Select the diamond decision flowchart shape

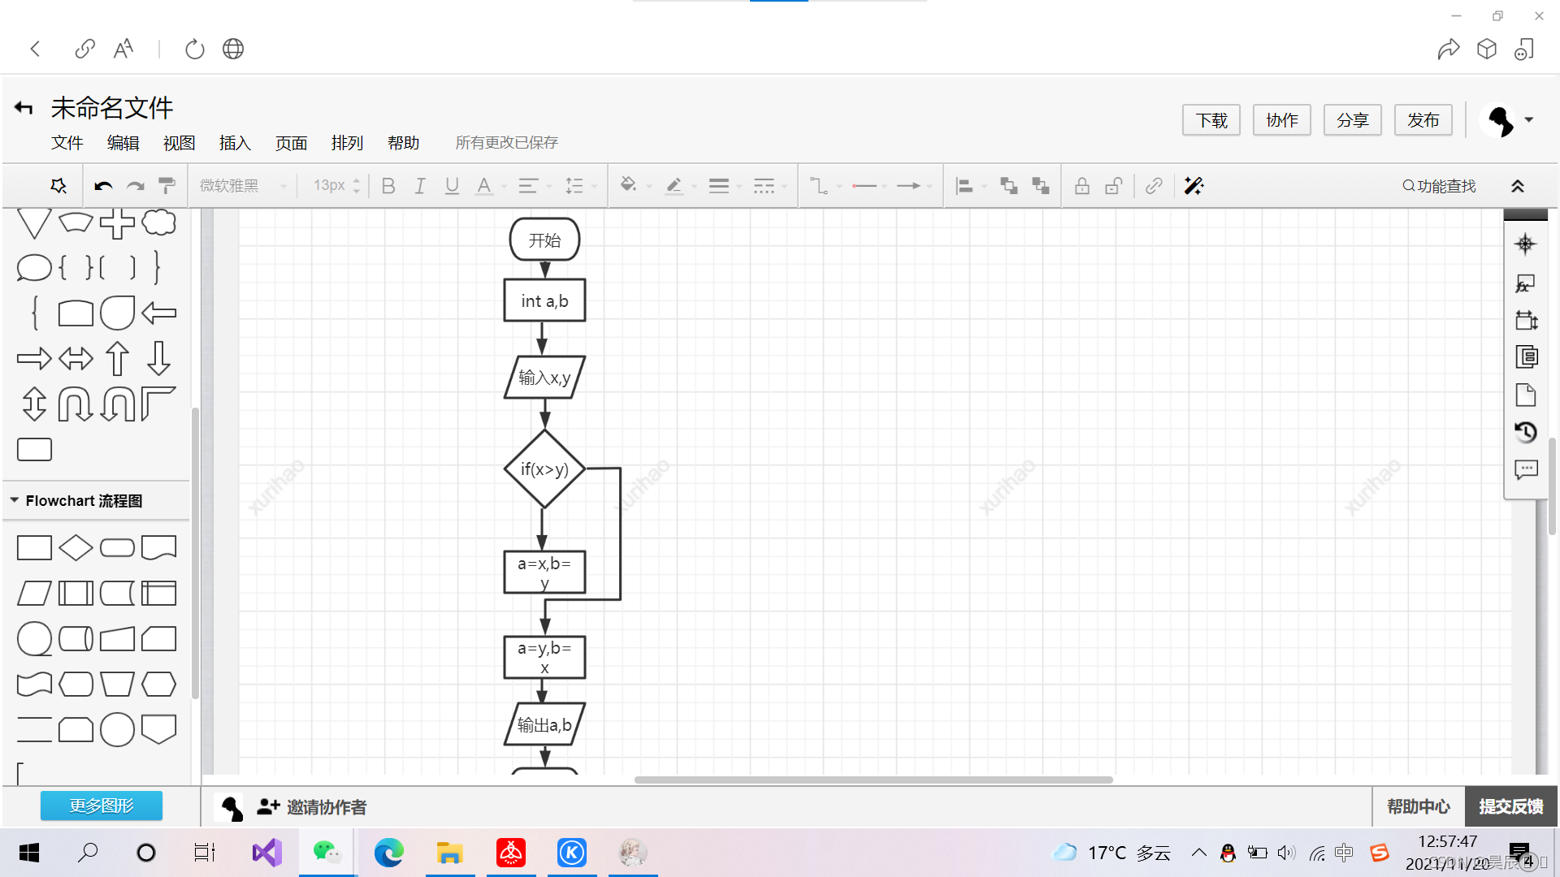point(76,548)
